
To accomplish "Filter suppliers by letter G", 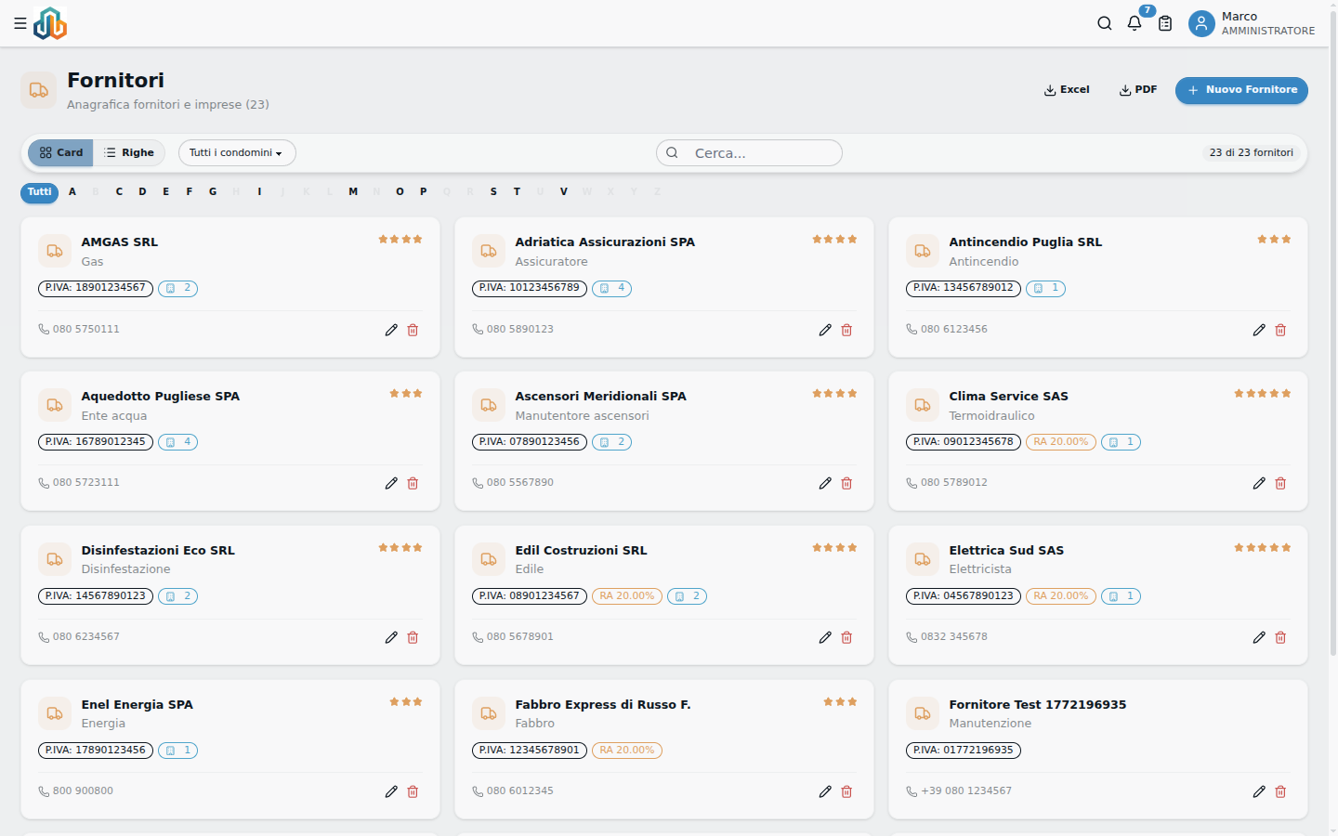I will tap(213, 192).
